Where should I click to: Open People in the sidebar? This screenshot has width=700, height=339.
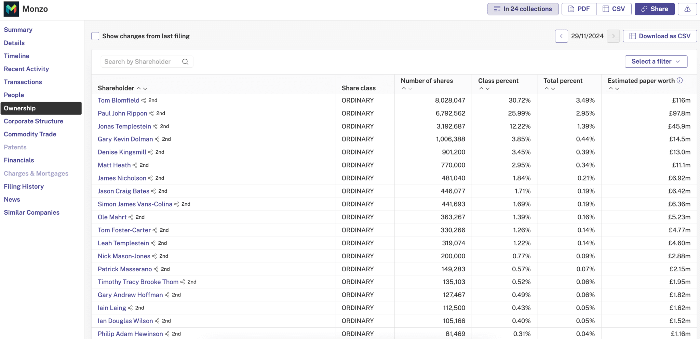click(14, 95)
